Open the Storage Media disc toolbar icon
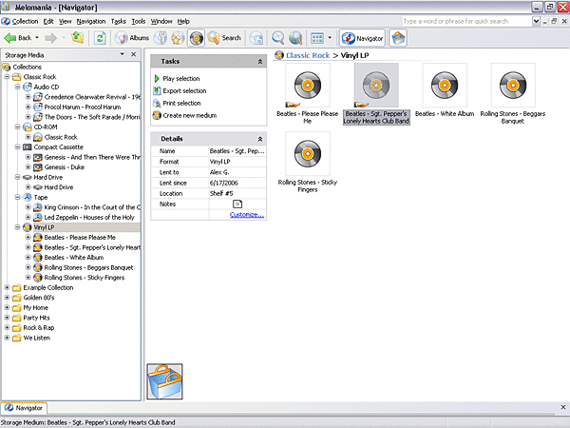Image resolution: width=570 pixels, height=428 pixels. tap(197, 38)
